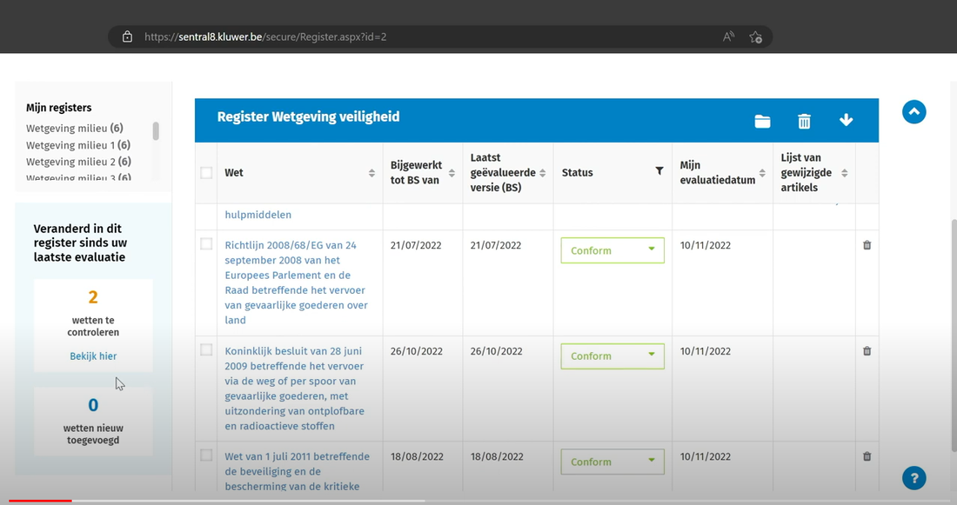This screenshot has width=957, height=505.
Task: Open Conform dropdown for Wet 1 juli 2011
Action: 612,462
